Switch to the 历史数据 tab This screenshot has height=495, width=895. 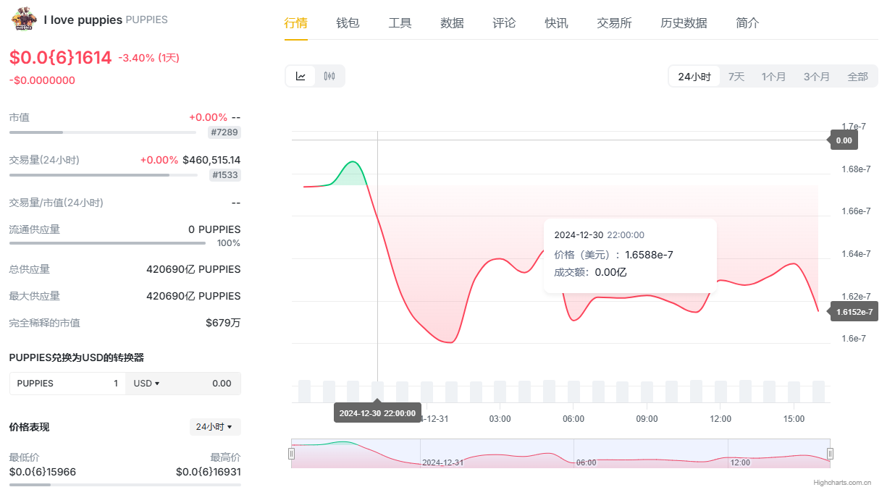[x=684, y=23]
